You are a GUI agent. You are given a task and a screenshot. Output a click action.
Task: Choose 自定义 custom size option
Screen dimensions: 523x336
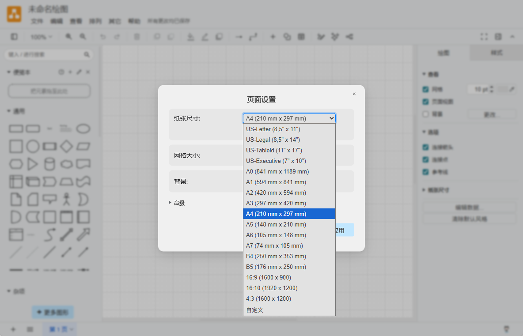[289, 310]
